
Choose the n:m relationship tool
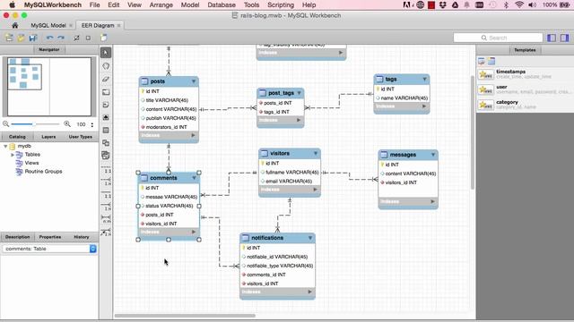point(106,219)
